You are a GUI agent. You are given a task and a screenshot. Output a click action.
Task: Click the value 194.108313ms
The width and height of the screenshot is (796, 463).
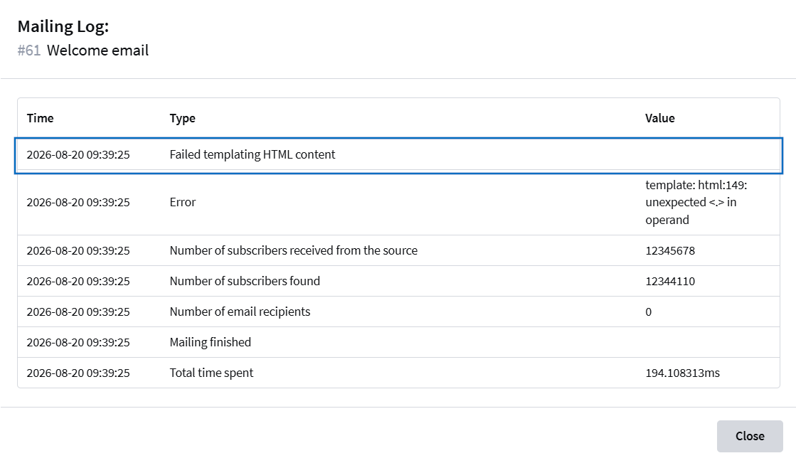(x=682, y=373)
